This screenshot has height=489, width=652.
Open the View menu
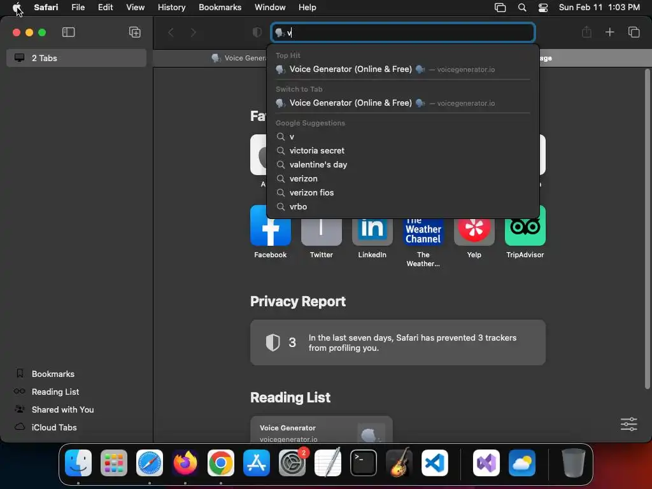[135, 7]
